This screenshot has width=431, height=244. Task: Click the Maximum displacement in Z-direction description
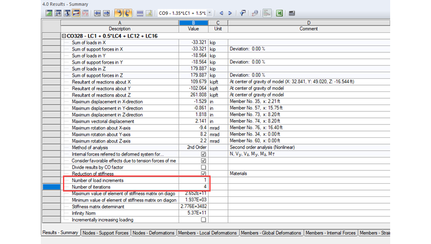pyautogui.click(x=107, y=115)
